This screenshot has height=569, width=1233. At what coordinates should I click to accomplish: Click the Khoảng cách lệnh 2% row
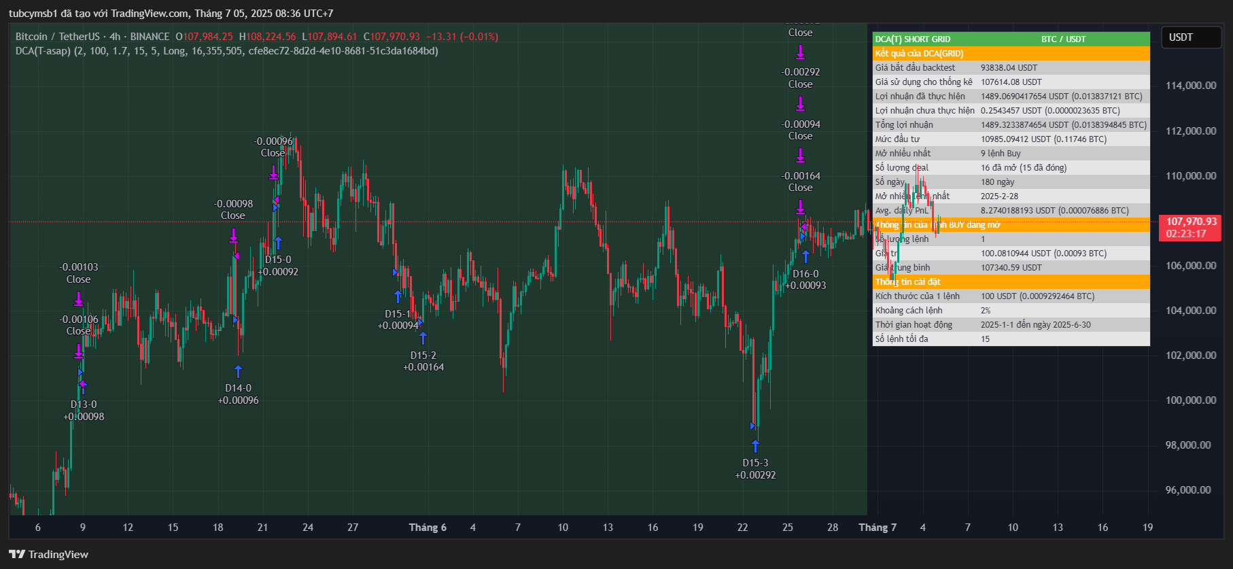[x=1011, y=311]
